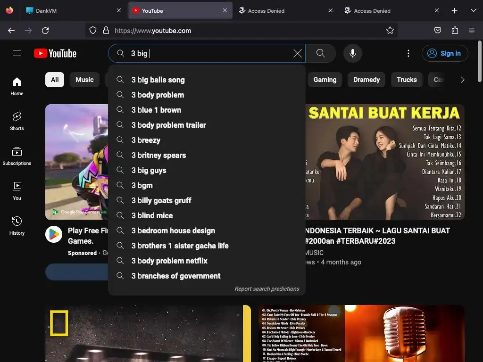Open a new browser tab with plus
This screenshot has height=362, width=483.
click(x=454, y=11)
